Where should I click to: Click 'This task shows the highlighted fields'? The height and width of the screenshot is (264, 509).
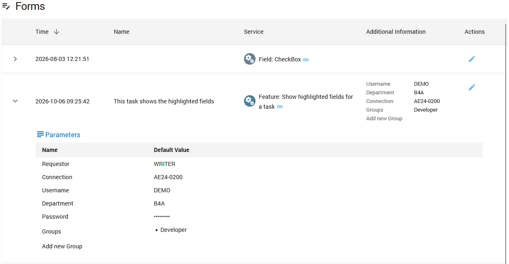[164, 101]
